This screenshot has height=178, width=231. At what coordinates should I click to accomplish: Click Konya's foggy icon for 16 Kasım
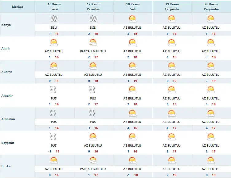point(54,19)
